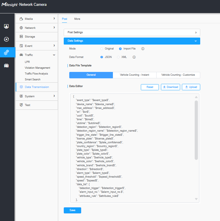The image size is (220, 221).
Task: Click the data editor scroll up arrow
Action: [196, 97]
